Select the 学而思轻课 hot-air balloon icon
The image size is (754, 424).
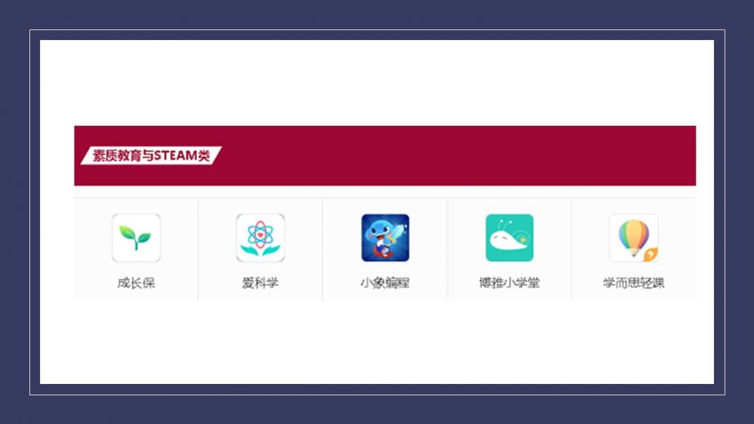point(634,238)
